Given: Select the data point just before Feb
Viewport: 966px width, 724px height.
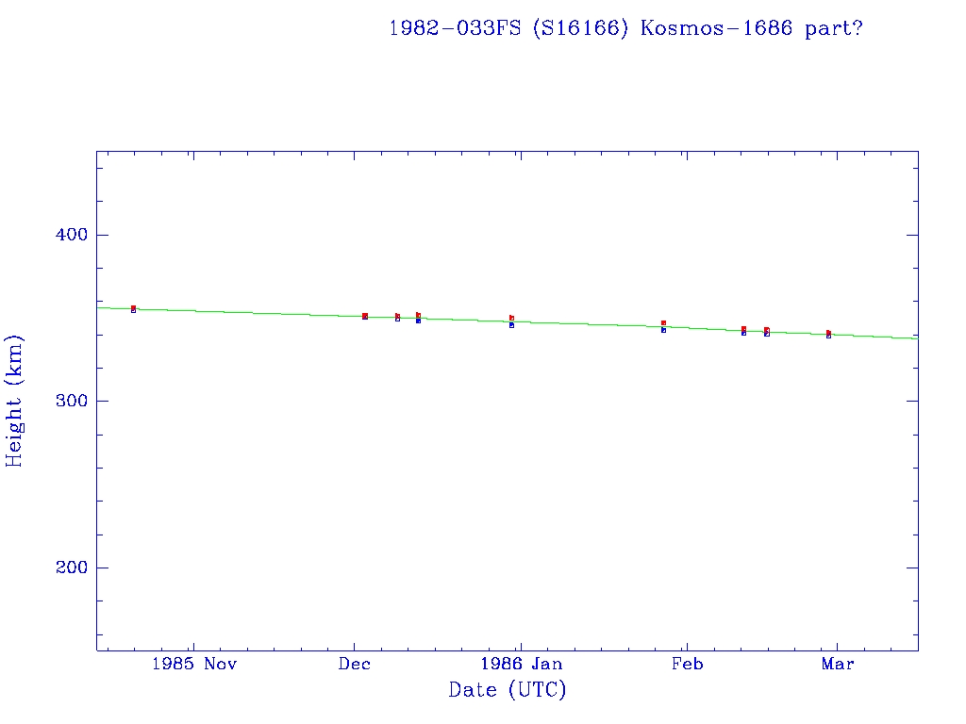Looking at the screenshot, I should [663, 326].
